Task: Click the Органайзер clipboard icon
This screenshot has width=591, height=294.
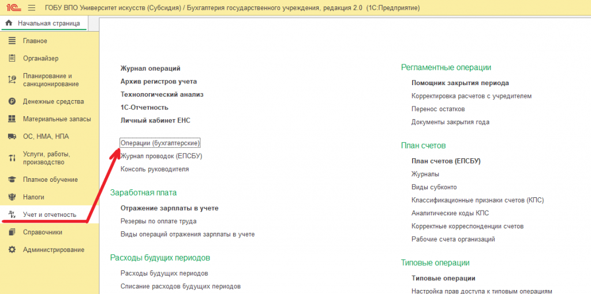Action: pyautogui.click(x=12, y=58)
